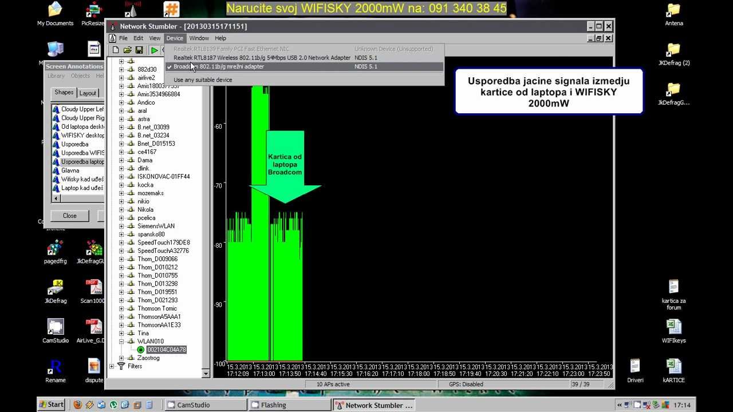The height and width of the screenshot is (412, 733).
Task: Open the Scan1000 PDF icon
Action: click(93, 291)
